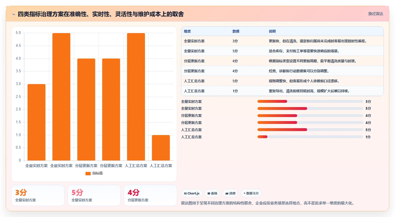Viewport: 395px width, 217px height.
Task: Open the 5分 全量实时方案 summary card
Action: click(x=94, y=195)
